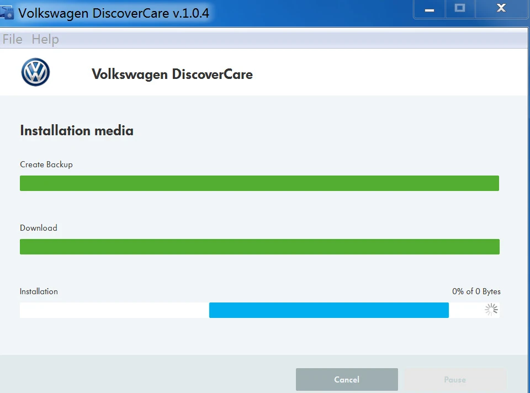This screenshot has width=530, height=393.
Task: Minimize the DiscoverCare window
Action: (x=430, y=9)
